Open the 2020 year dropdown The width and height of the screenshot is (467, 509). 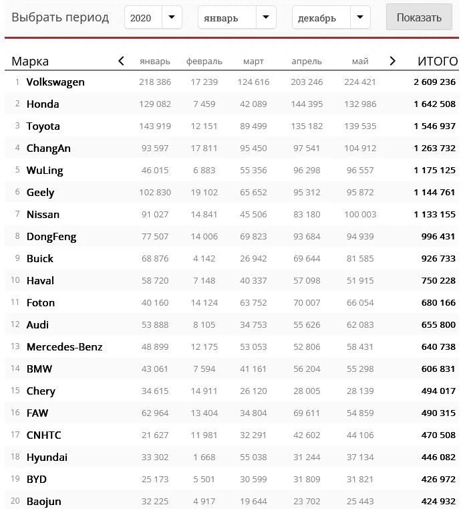(153, 17)
